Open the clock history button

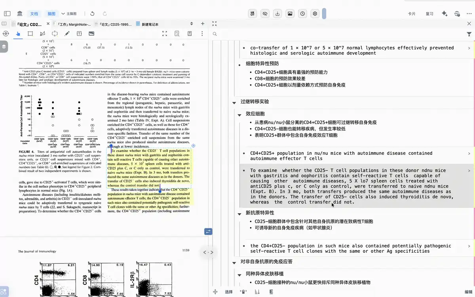click(303, 14)
